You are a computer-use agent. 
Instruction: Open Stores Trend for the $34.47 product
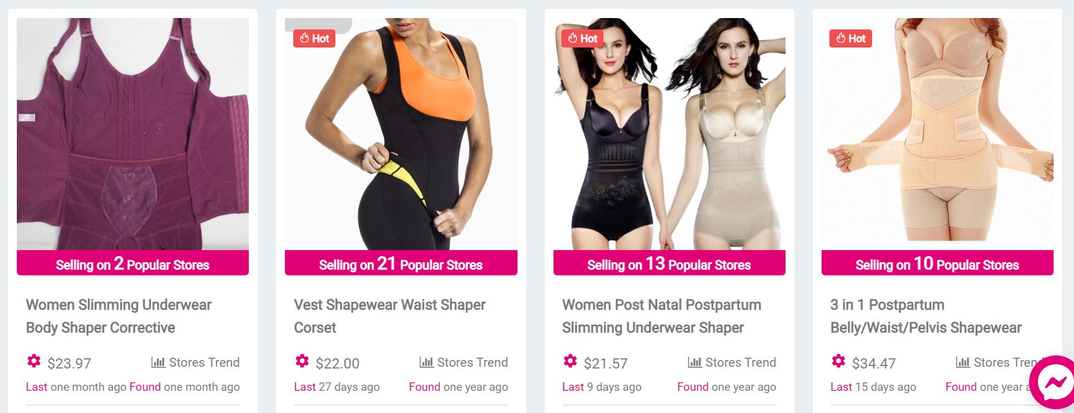(998, 363)
